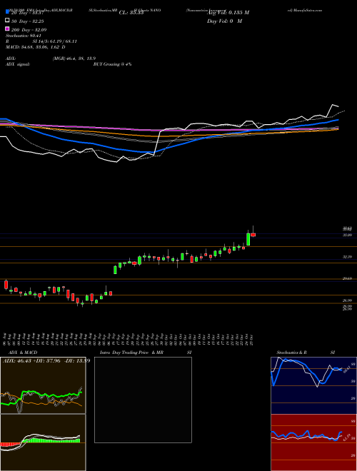Click the BUY Growing @ 4% signal text
Image resolution: width=357 pixels, height=471 pixels.
pos(112,64)
